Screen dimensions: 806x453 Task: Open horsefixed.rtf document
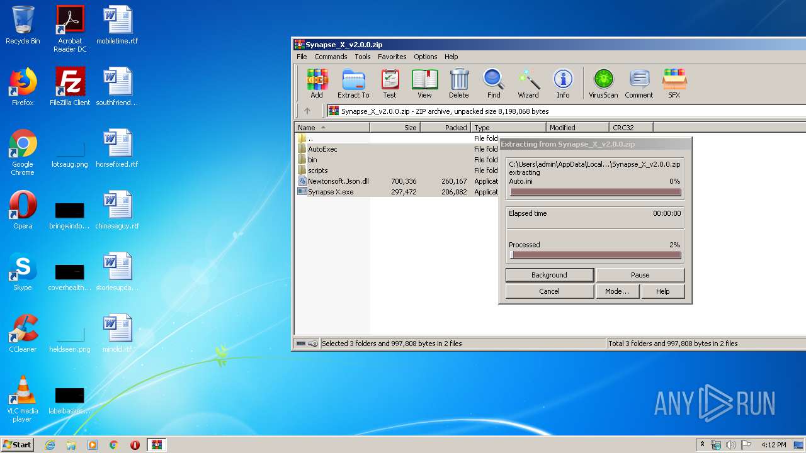pos(117,148)
